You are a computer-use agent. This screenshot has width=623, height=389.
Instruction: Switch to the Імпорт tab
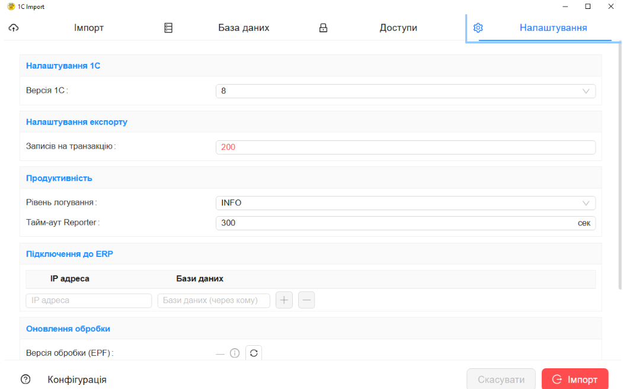point(88,28)
